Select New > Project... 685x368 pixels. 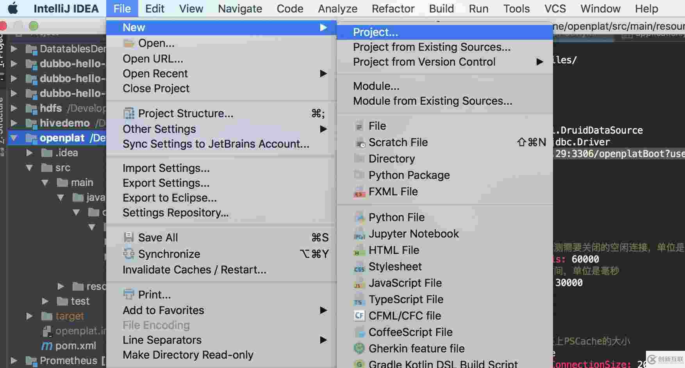click(445, 32)
